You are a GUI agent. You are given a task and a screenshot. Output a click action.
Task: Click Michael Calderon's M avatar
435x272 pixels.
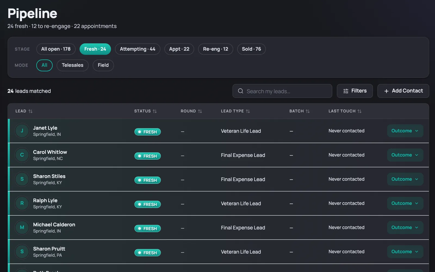[x=22, y=227]
